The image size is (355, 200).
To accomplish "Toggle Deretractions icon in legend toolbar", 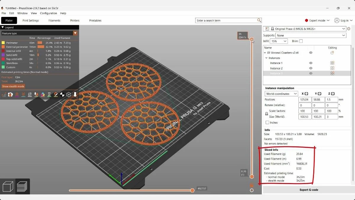I will [23, 95].
